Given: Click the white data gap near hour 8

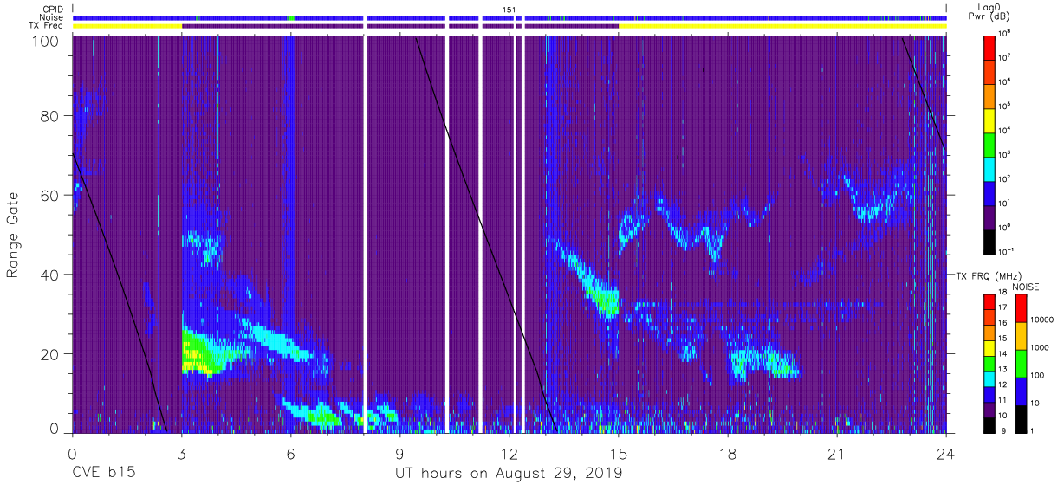Looking at the screenshot, I should [x=365, y=234].
